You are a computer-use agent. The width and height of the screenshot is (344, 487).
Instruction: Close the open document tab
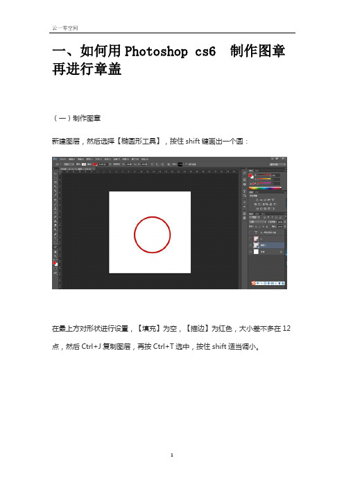pos(94,169)
